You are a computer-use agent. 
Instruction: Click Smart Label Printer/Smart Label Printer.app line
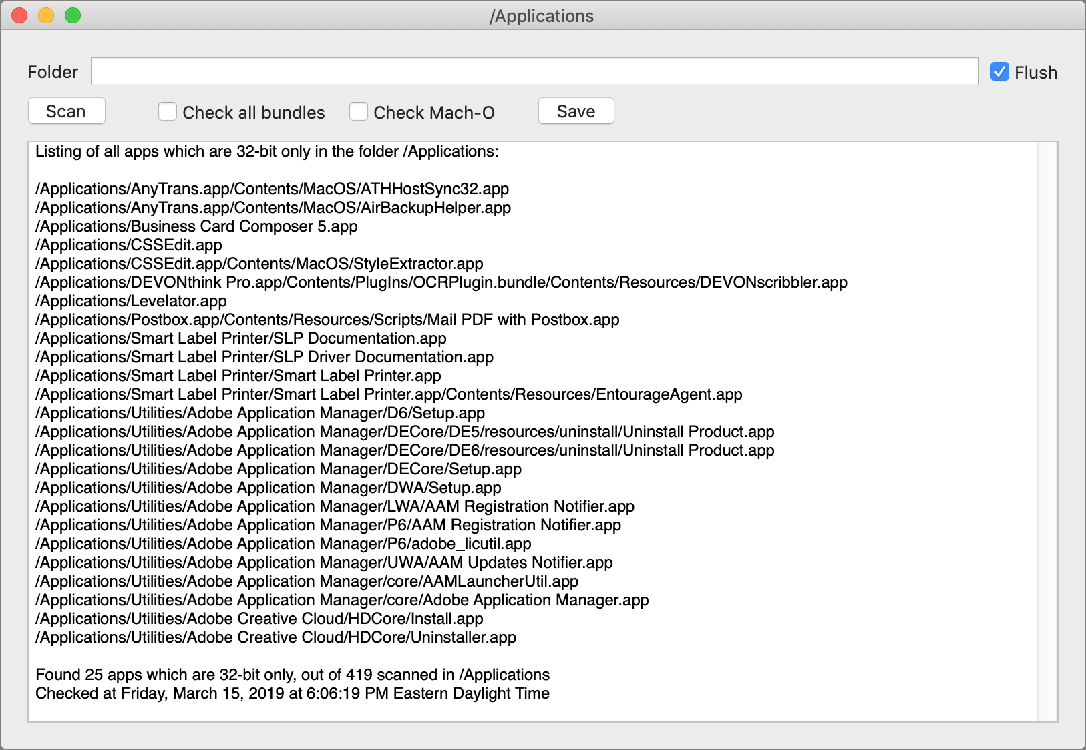click(x=238, y=376)
